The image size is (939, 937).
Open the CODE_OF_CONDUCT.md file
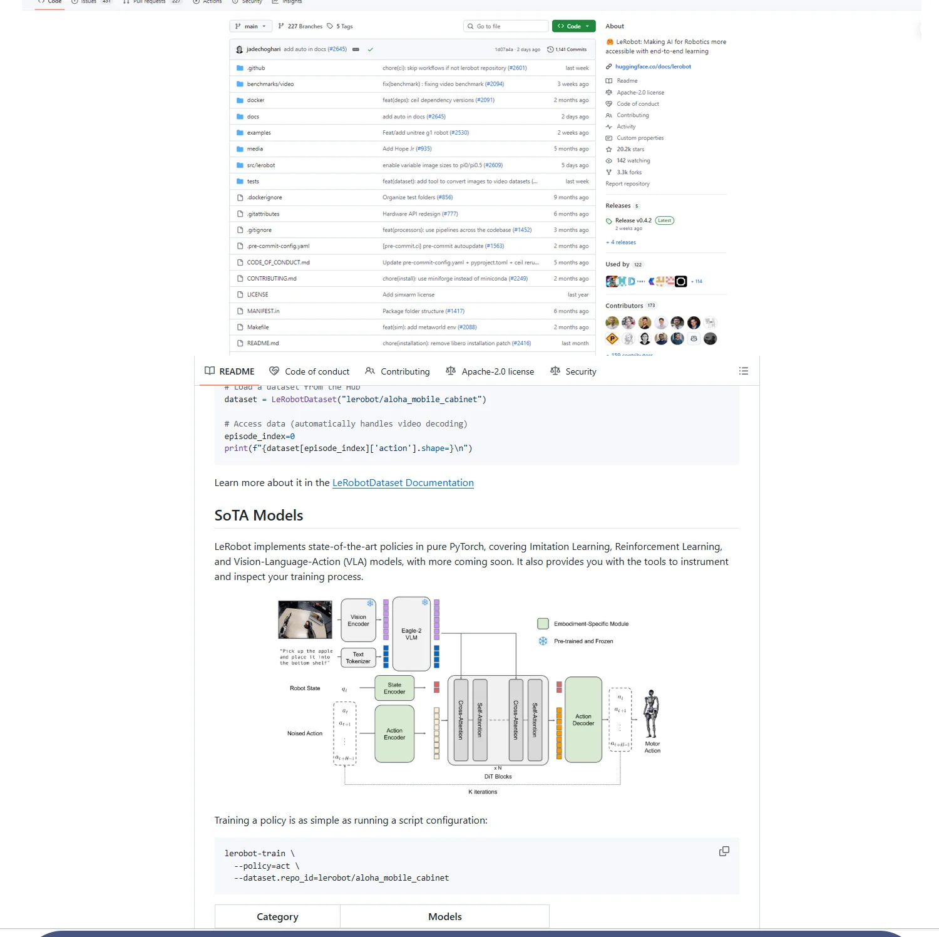[278, 262]
